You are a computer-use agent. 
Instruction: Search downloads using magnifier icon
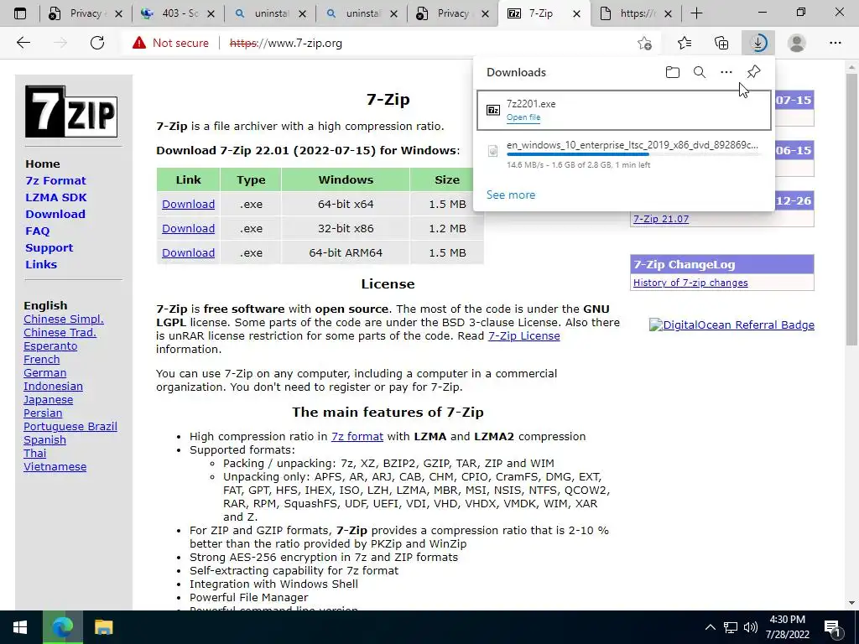pyautogui.click(x=699, y=72)
